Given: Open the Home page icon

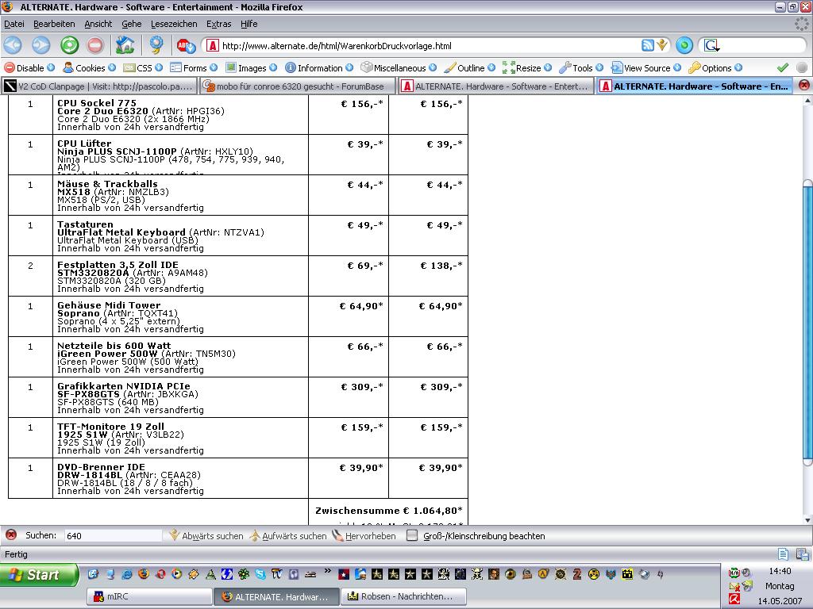Looking at the screenshot, I should (x=125, y=45).
